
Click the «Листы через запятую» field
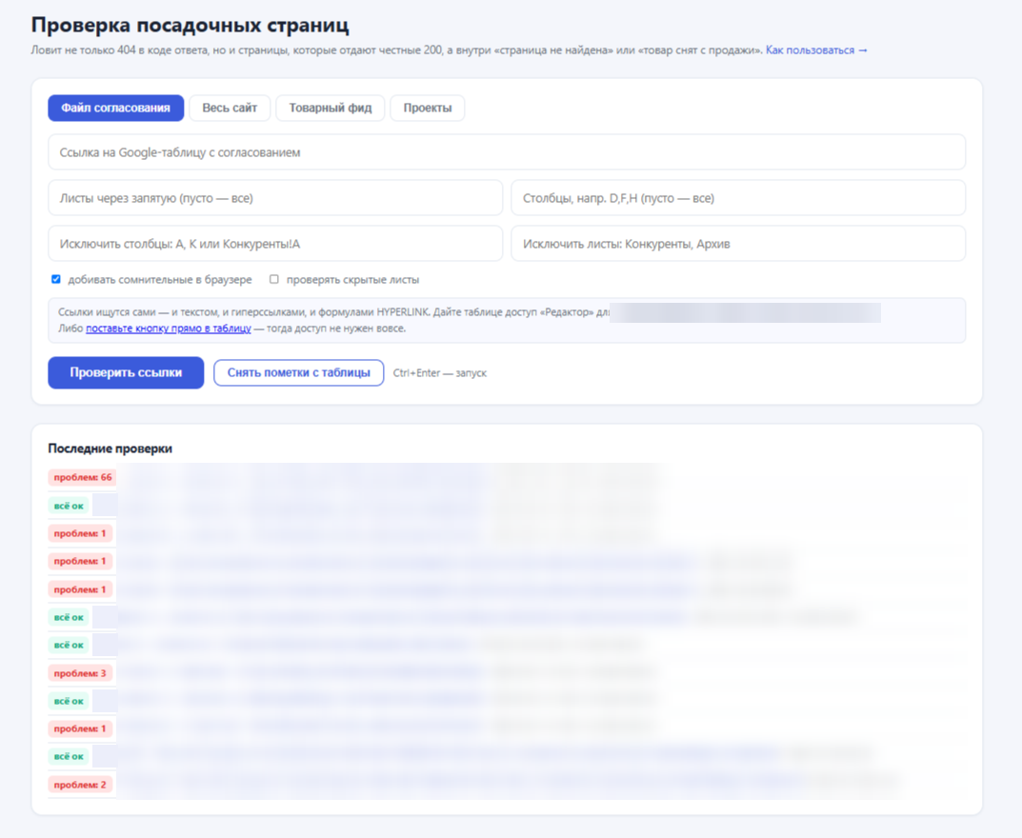click(275, 198)
